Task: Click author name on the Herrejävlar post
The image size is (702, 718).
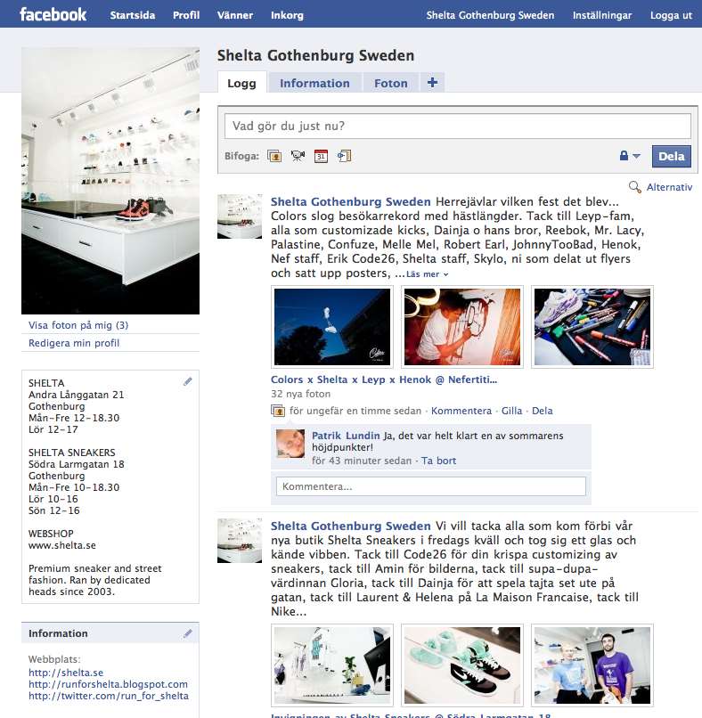Action: point(350,201)
